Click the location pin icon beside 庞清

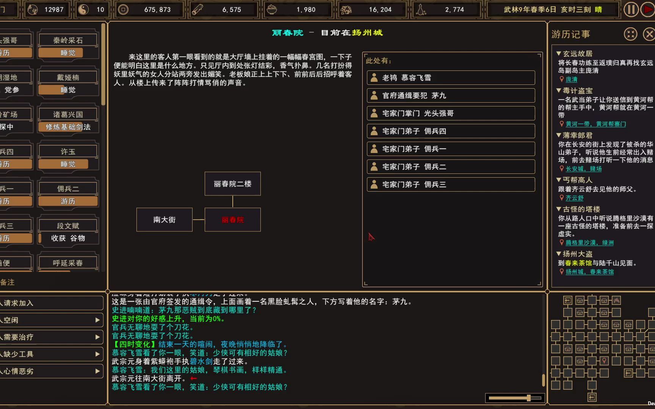(x=562, y=79)
